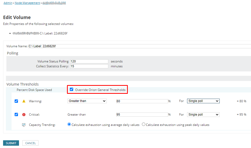Viewport: 251px width, 148px height.
Task: Open the blurred node name breadcrumb
Action: pos(54,3)
